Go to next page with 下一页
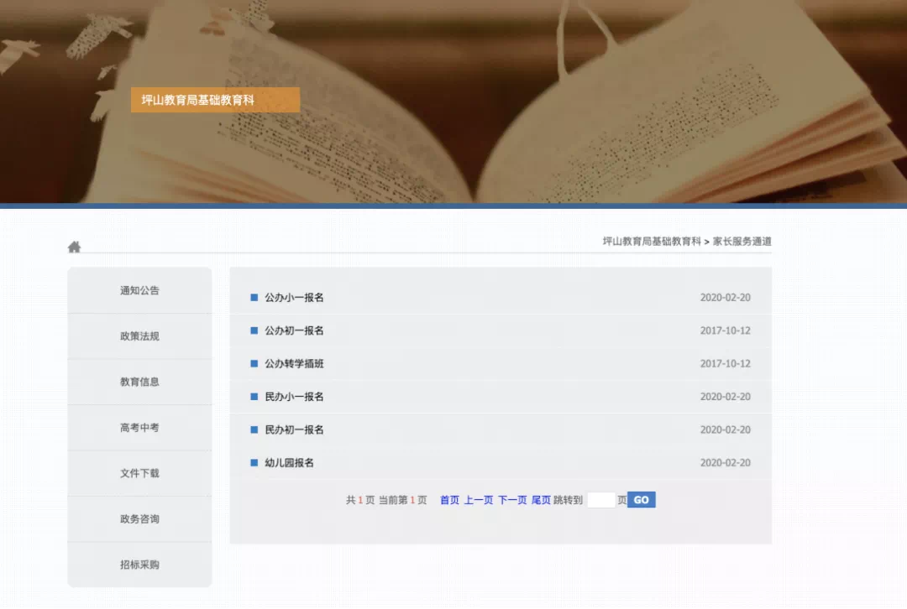The image size is (907, 609). 512,500
